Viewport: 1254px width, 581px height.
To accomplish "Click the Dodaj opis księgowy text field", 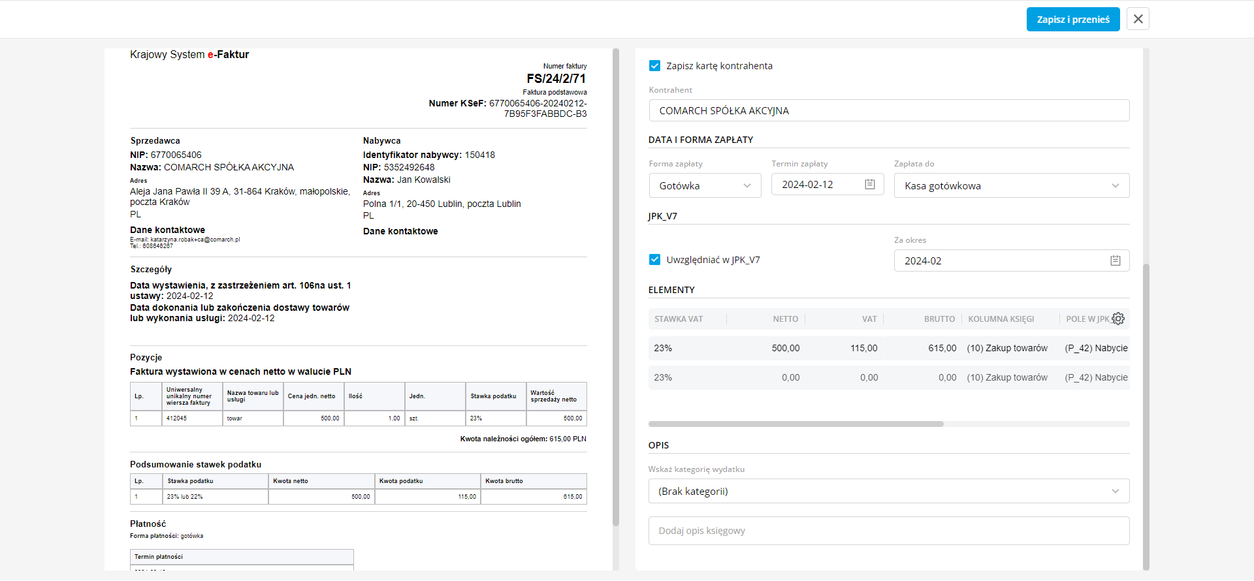I will 888,531.
